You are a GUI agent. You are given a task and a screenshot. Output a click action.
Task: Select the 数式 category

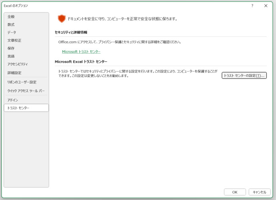pos(26,25)
